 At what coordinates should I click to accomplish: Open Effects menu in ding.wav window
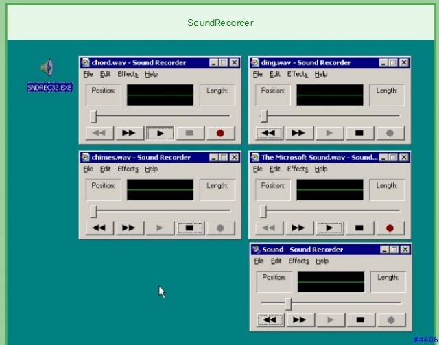pyautogui.click(x=298, y=74)
